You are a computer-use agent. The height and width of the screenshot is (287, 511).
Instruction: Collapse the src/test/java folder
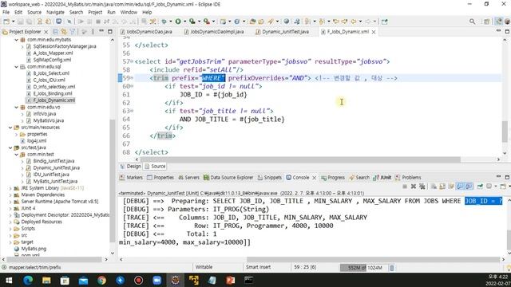click(x=10, y=147)
